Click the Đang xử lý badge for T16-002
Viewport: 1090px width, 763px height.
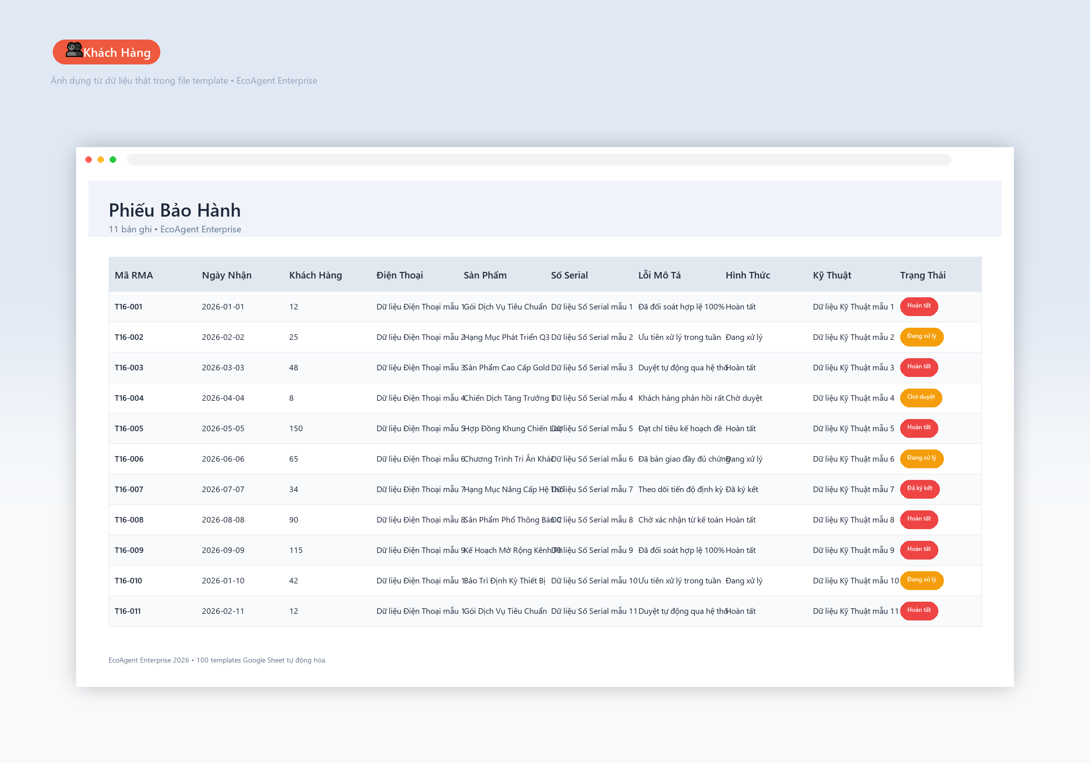click(x=922, y=337)
